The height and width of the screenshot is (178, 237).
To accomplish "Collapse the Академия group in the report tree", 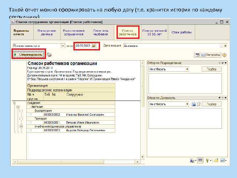I will (14, 103).
